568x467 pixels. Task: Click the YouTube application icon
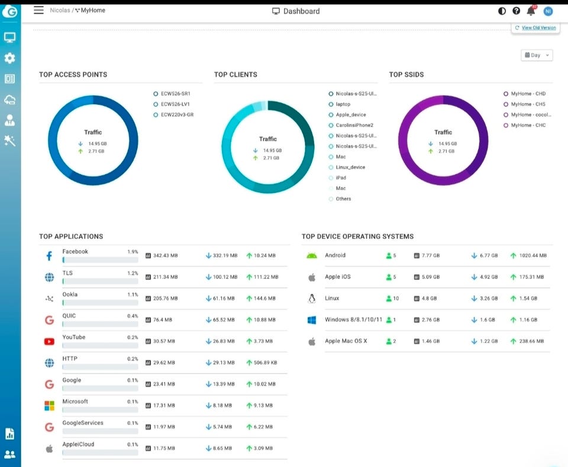pos(49,341)
